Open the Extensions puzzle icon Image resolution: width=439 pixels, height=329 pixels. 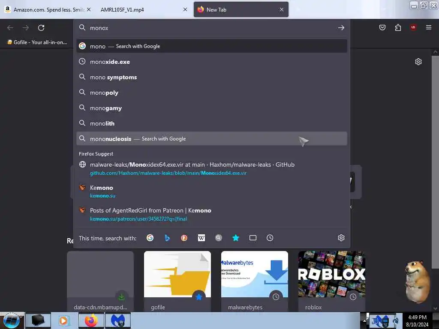pyautogui.click(x=398, y=27)
